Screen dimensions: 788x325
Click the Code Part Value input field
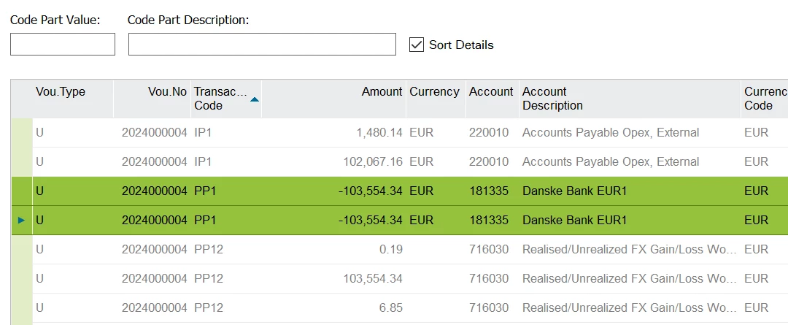pos(63,45)
